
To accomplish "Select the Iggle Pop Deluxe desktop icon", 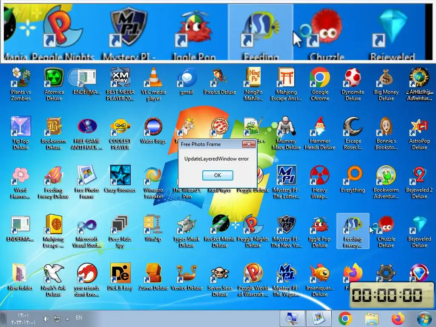I will pyautogui.click(x=320, y=231).
